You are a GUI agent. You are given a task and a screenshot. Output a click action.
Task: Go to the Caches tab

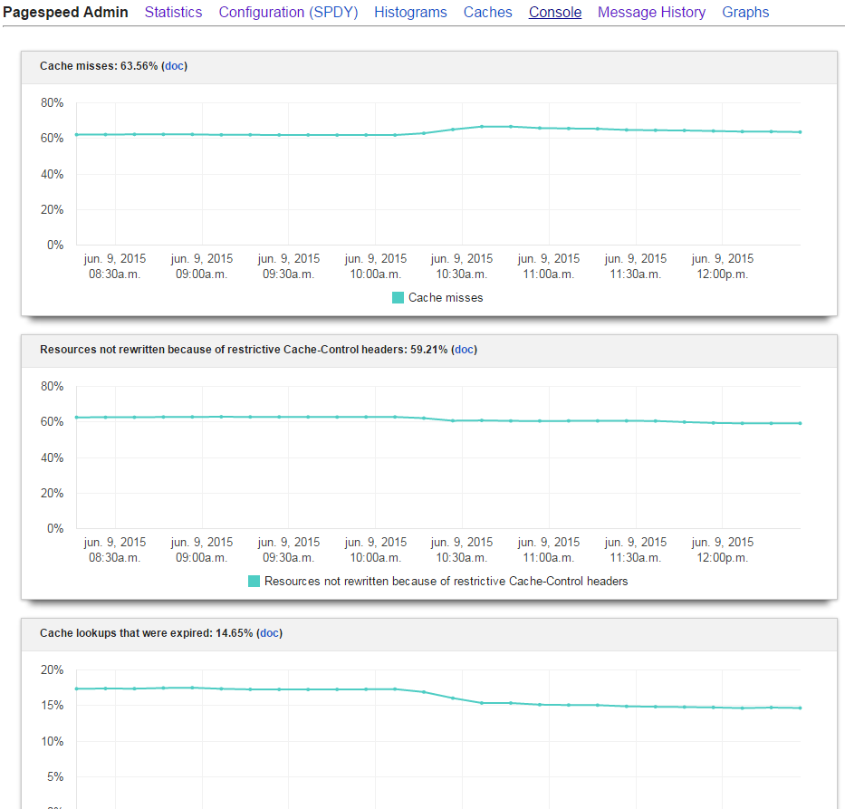point(487,12)
